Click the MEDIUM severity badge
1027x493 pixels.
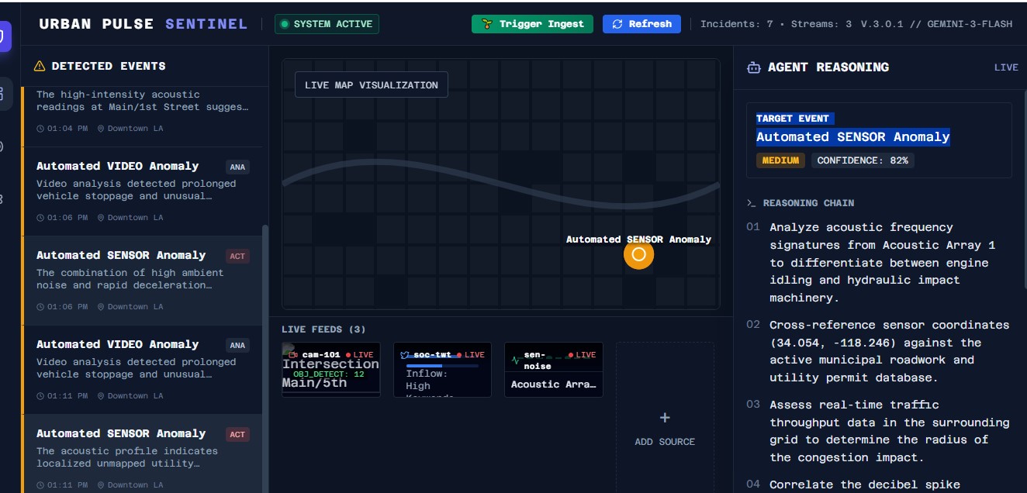pyautogui.click(x=780, y=160)
